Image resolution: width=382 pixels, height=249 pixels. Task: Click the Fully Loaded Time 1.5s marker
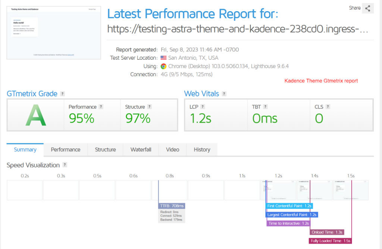[330, 241]
